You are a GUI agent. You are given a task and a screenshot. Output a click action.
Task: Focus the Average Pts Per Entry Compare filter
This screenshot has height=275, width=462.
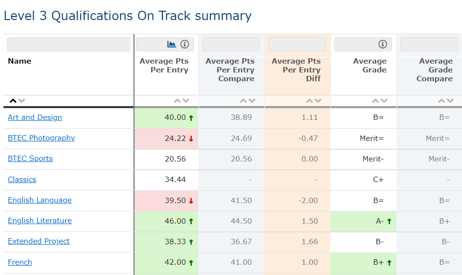click(x=231, y=45)
